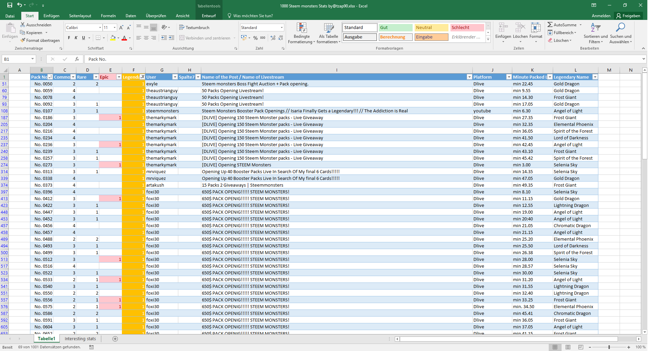This screenshot has height=351, width=648.
Task: Click Bedingte Formatierung button
Action: tap(302, 33)
